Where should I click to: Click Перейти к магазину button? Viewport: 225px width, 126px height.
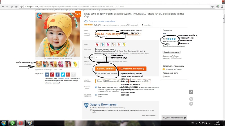point(172,52)
